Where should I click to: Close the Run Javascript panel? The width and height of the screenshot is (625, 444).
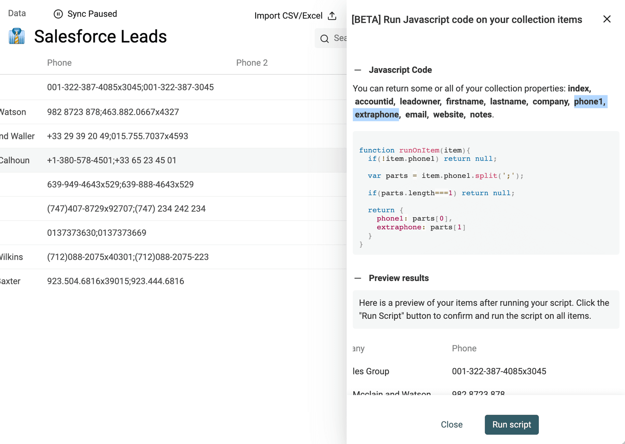pos(607,19)
